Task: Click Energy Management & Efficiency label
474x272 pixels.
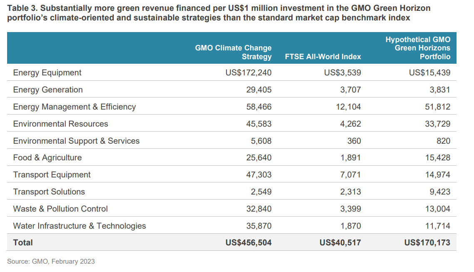Action: coord(74,107)
